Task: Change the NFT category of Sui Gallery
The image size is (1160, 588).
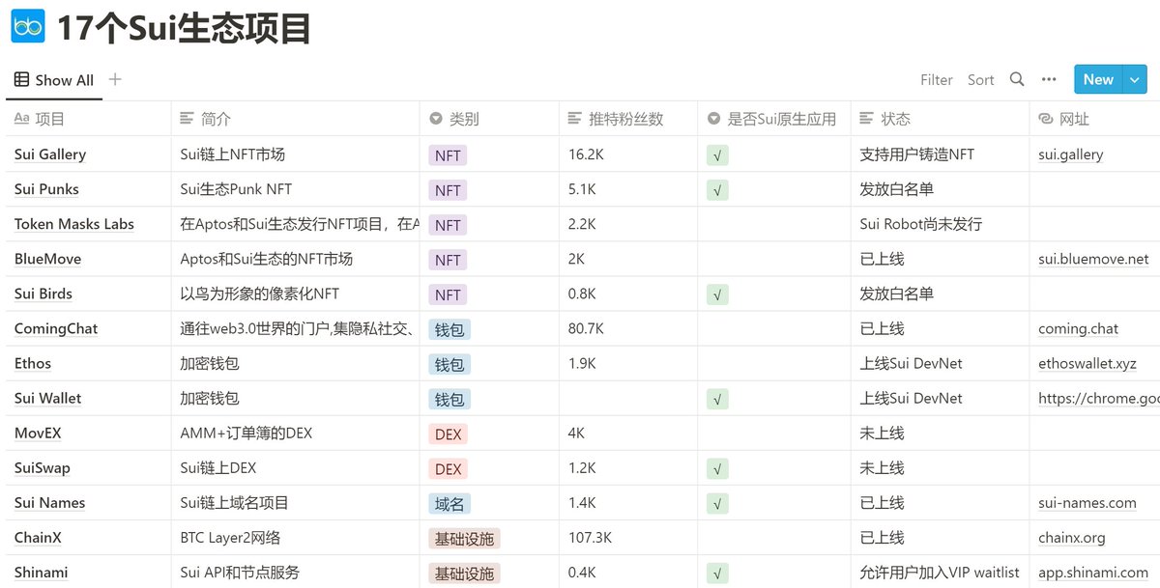Action: tap(448, 155)
